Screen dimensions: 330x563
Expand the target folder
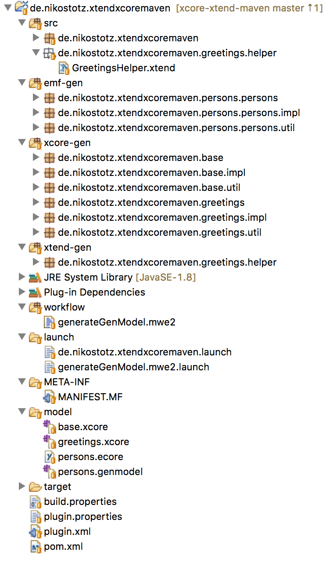pyautogui.click(x=22, y=486)
